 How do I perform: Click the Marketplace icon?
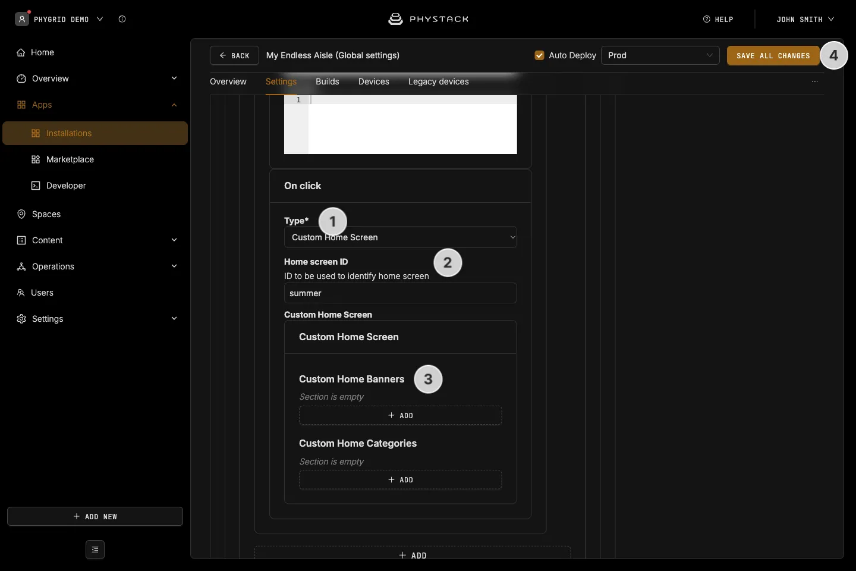pos(36,159)
